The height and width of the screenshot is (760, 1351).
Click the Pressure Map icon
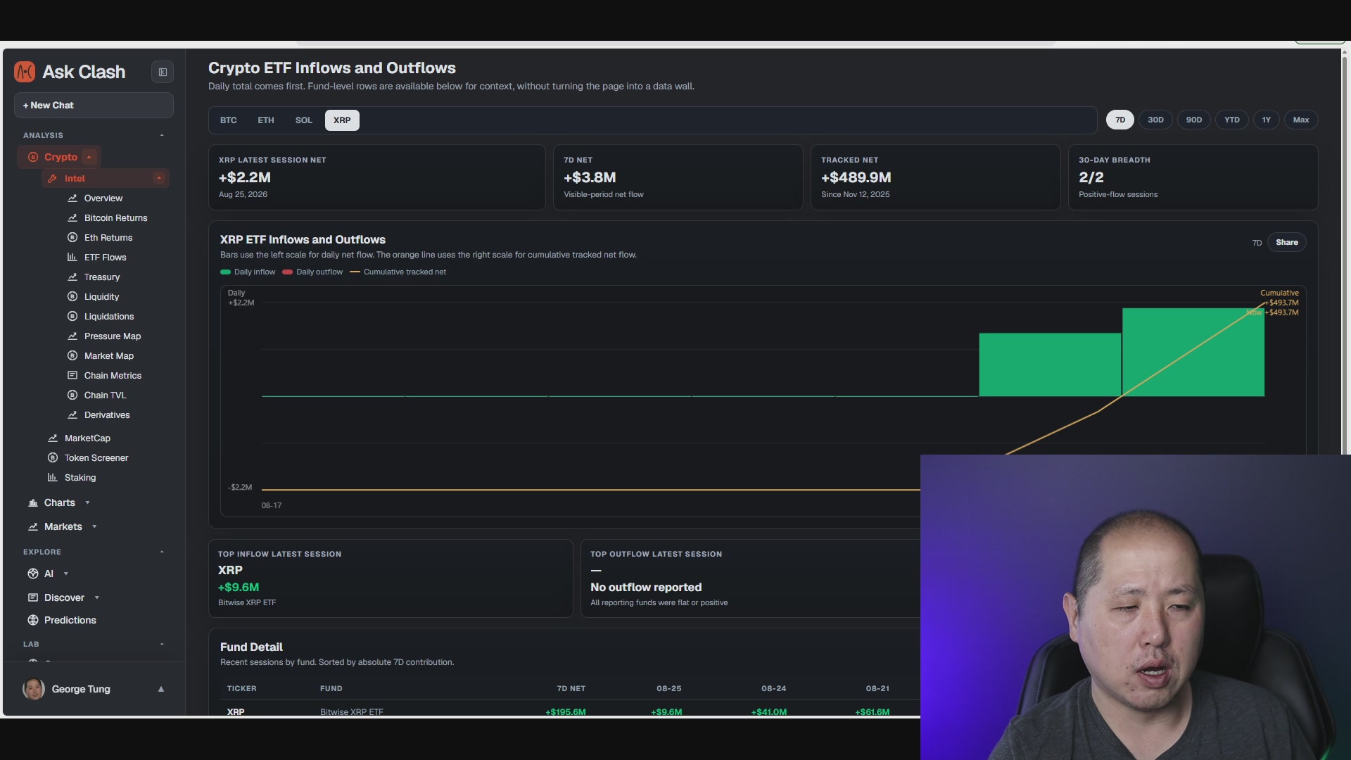(x=72, y=336)
